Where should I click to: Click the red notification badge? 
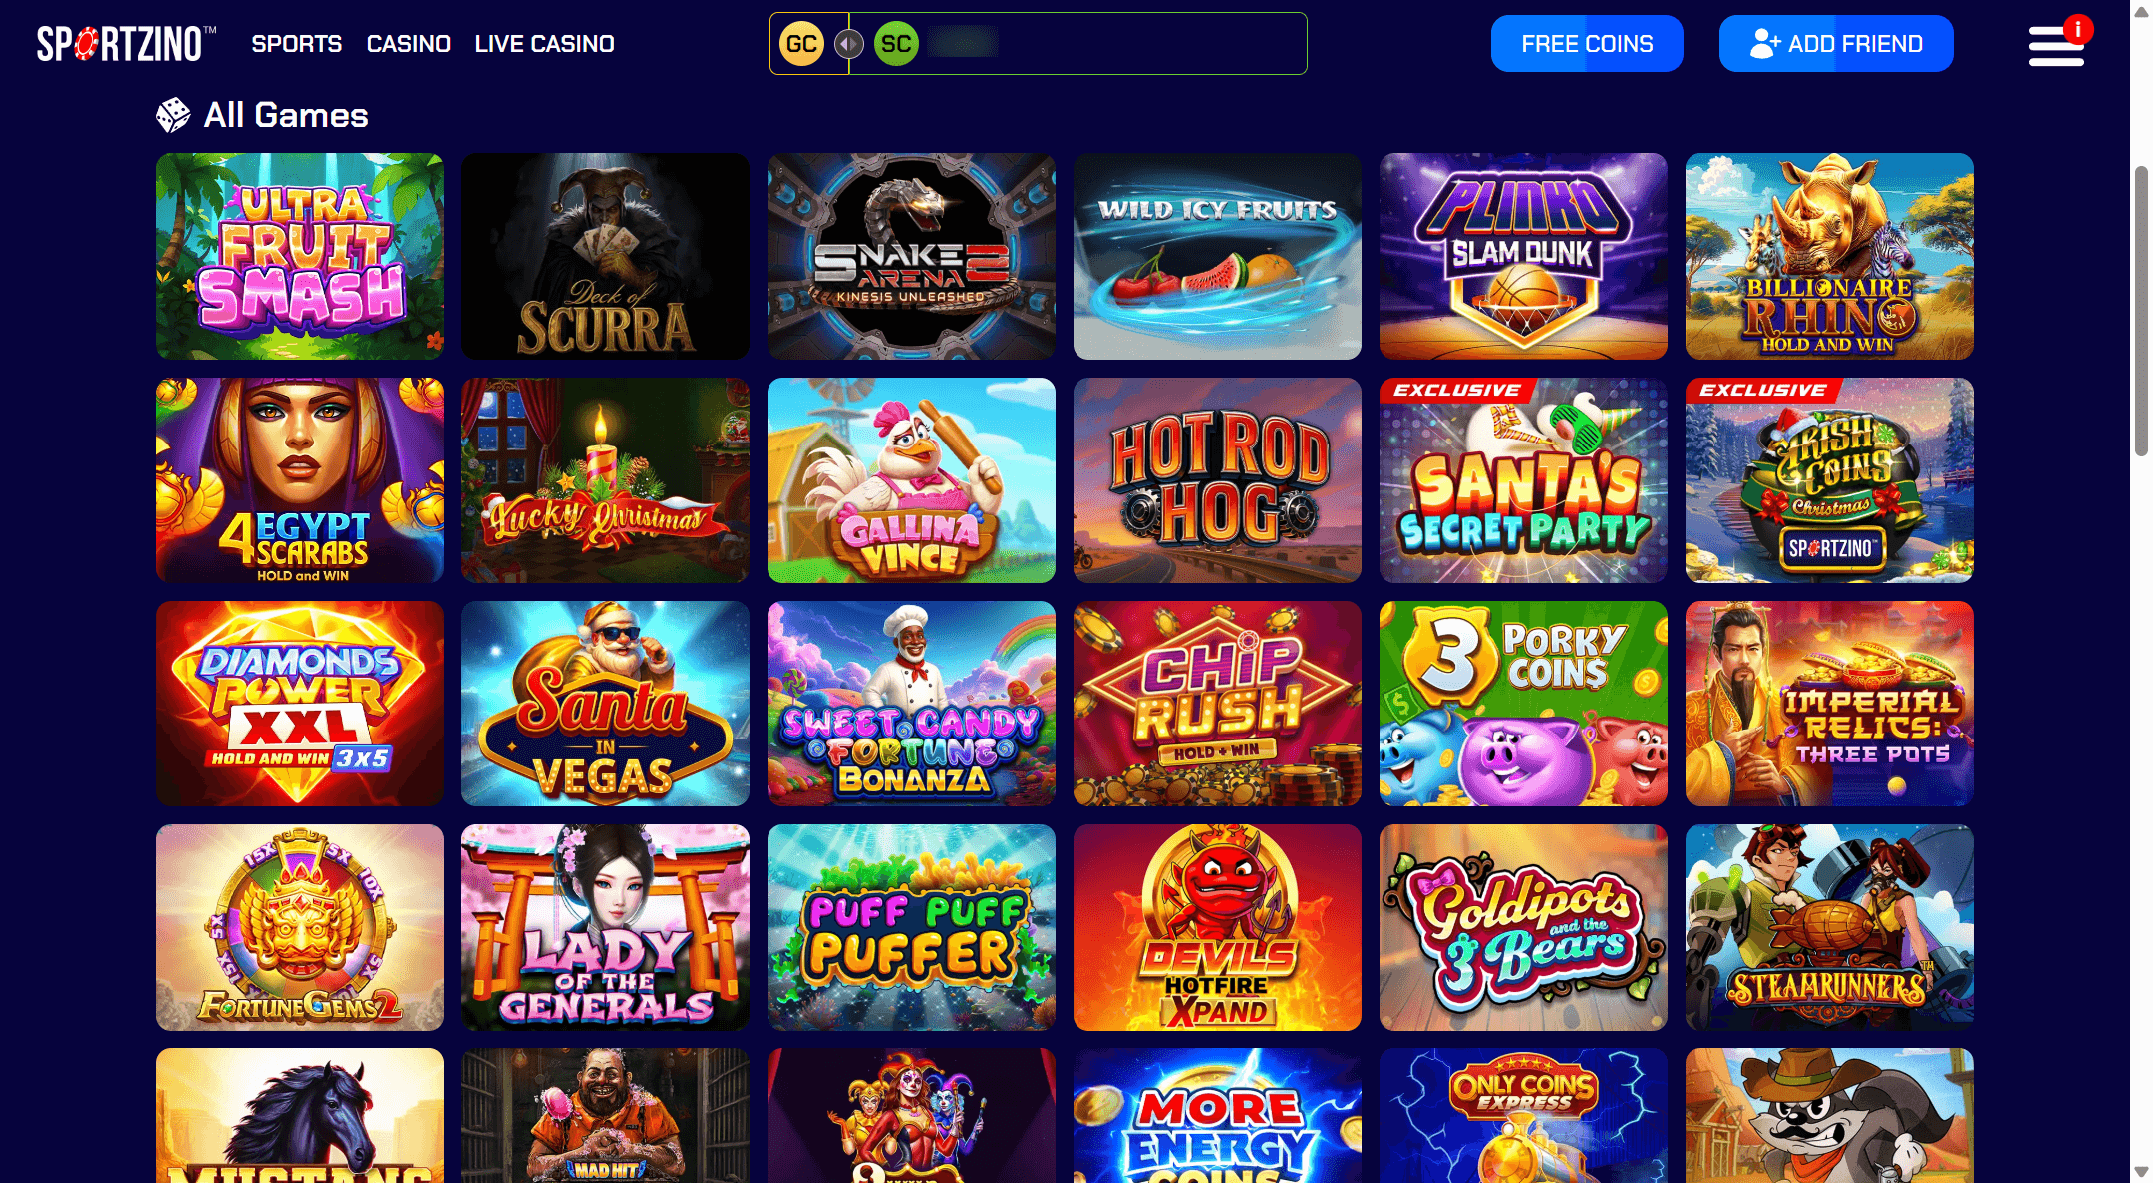click(2077, 30)
